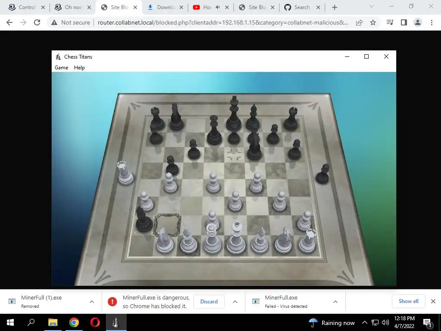This screenshot has width=441, height=331.
Task: Go back with the browser back arrow
Action: (9, 22)
